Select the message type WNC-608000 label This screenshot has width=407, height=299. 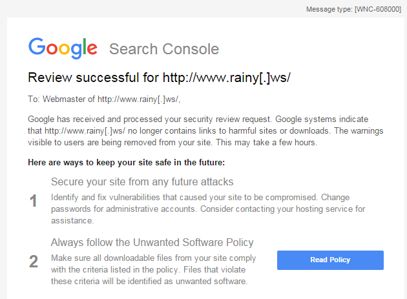pos(353,9)
